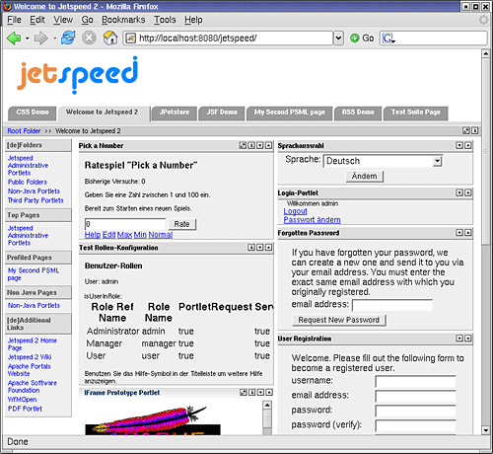Go back with the green arrow
Image resolution: width=493 pixels, height=454 pixels.
(14, 38)
